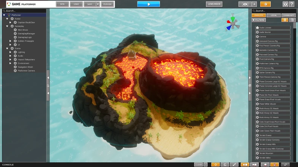Pick Audio Listener from the library

(273, 27)
